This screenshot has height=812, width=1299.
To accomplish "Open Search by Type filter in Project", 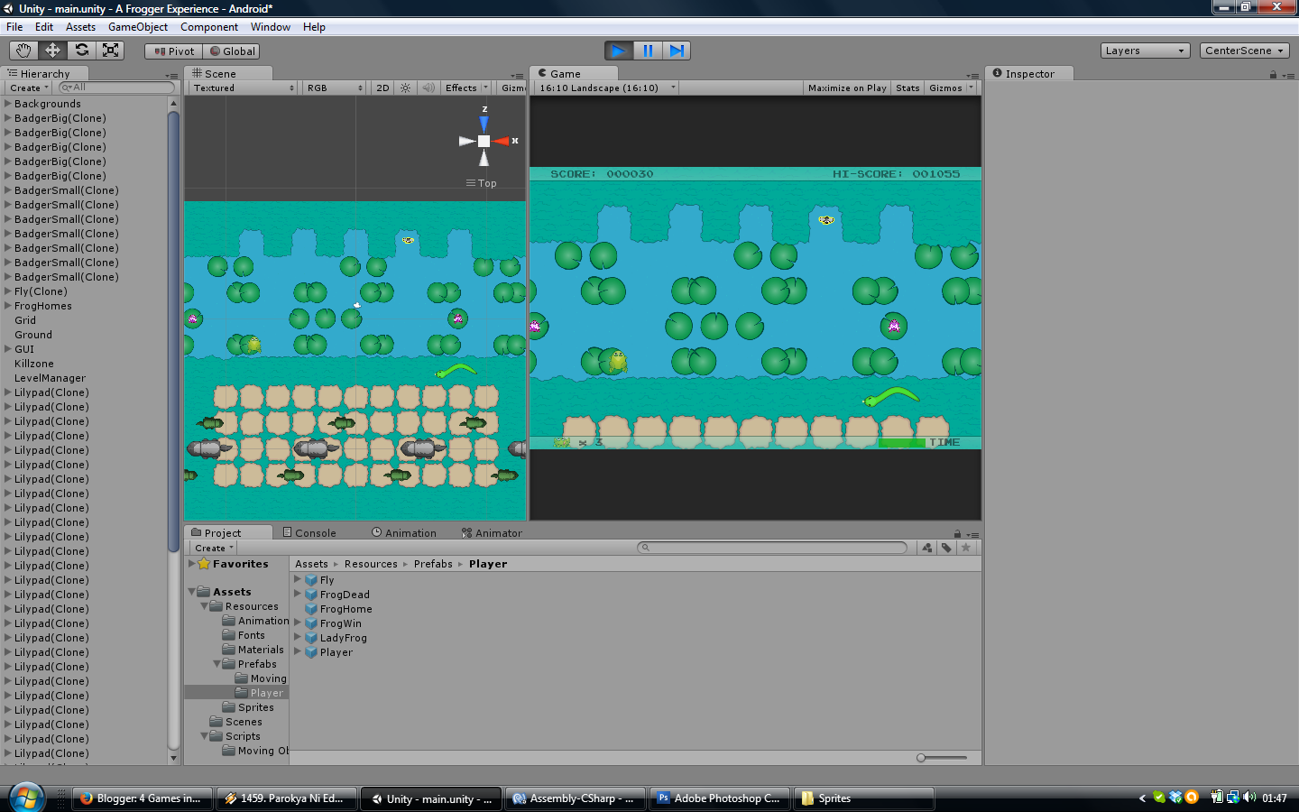I will 927,548.
